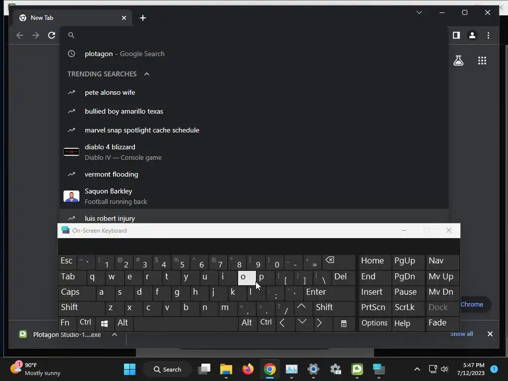Viewport: 508px width, 381px height.
Task: Open Chrome side panel icon
Action: click(x=456, y=35)
